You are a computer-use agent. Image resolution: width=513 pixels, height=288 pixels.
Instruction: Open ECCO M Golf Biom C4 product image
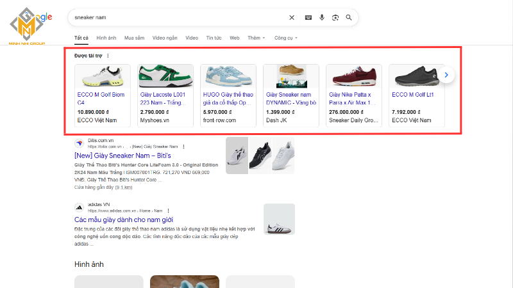pos(103,76)
